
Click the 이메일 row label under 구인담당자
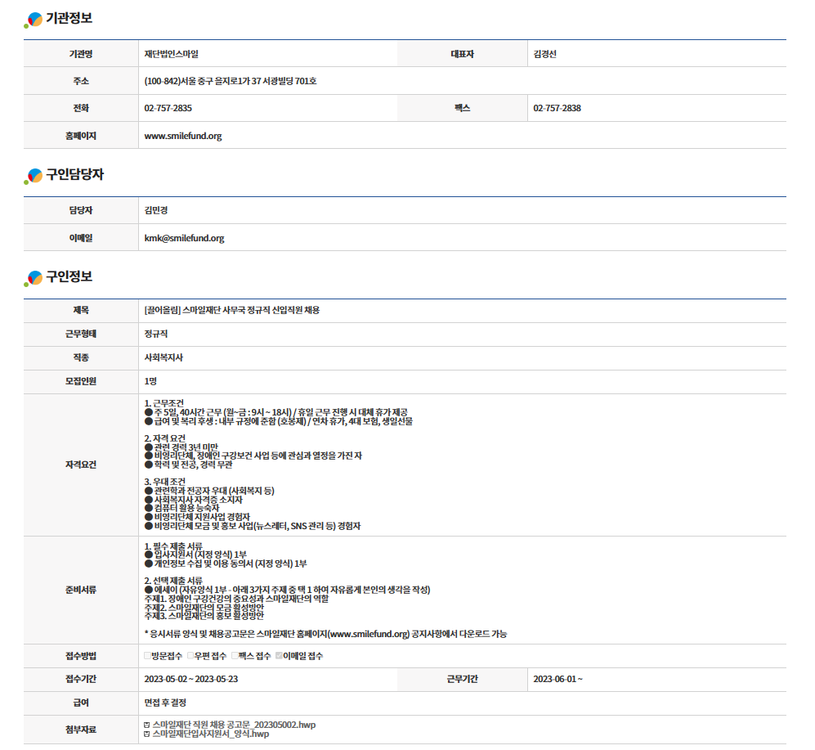pyautogui.click(x=81, y=238)
